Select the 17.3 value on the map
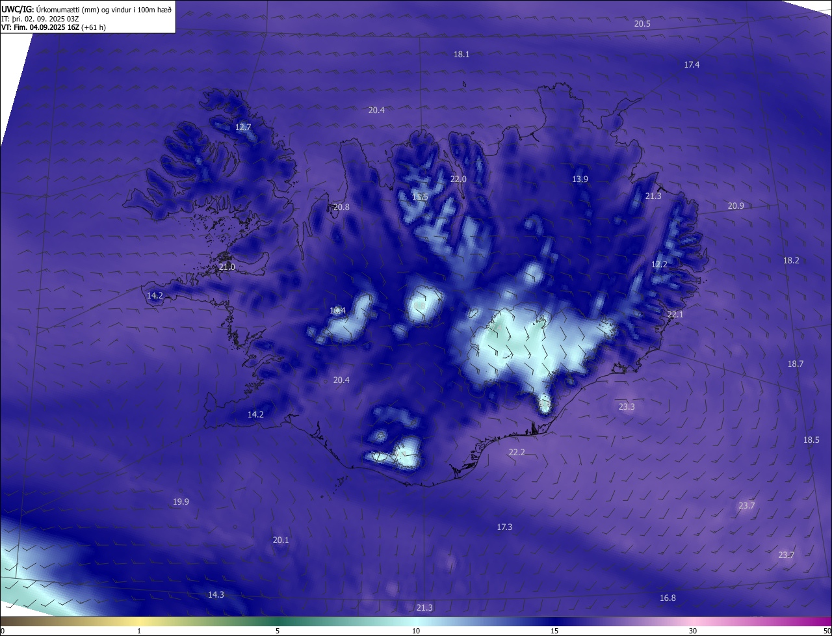Viewport: 832px width, 636px height. [504, 527]
